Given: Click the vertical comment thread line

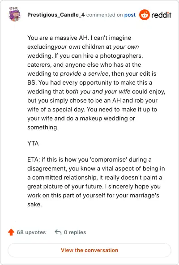Looking at the screenshot, I should (x=15, y=122).
